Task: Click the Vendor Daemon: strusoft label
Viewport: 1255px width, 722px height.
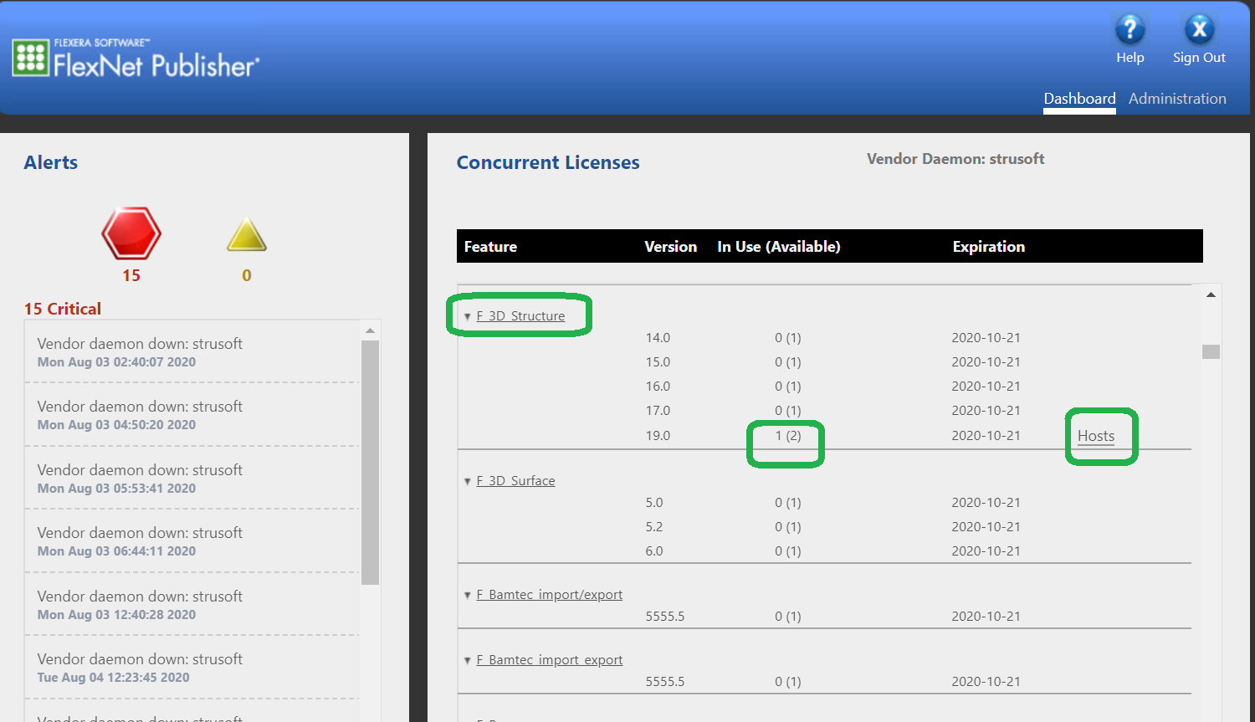Action: [x=955, y=159]
